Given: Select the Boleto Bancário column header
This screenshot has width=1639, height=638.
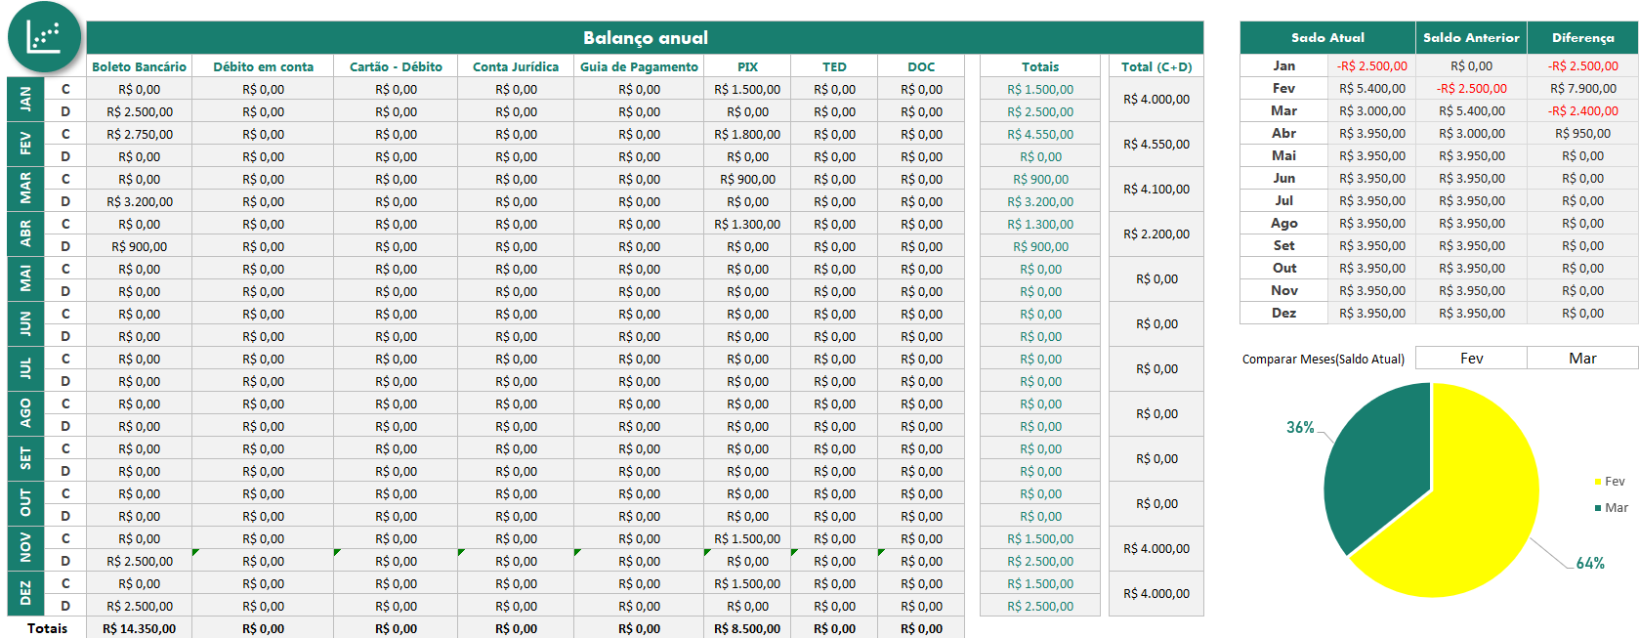Looking at the screenshot, I should coord(139,67).
